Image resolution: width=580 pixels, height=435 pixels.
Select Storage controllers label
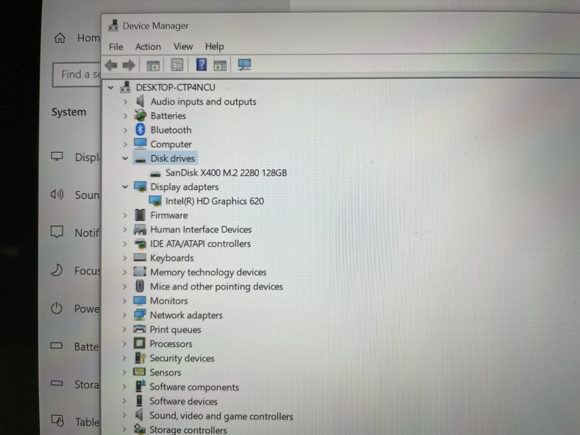tap(188, 430)
